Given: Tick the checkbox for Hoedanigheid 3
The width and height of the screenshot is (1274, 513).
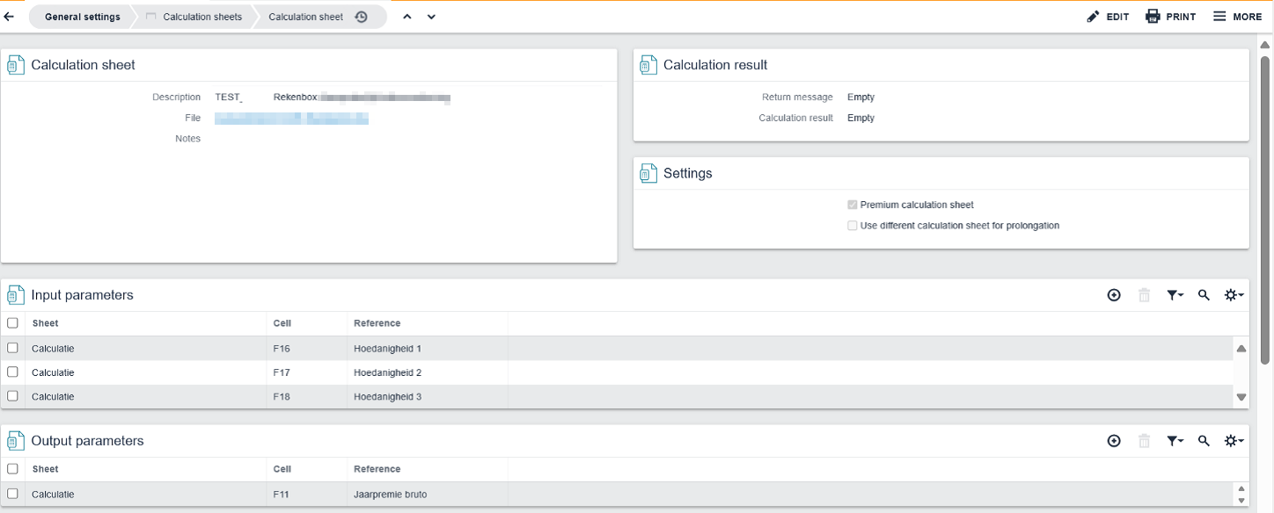Looking at the screenshot, I should click(x=12, y=396).
